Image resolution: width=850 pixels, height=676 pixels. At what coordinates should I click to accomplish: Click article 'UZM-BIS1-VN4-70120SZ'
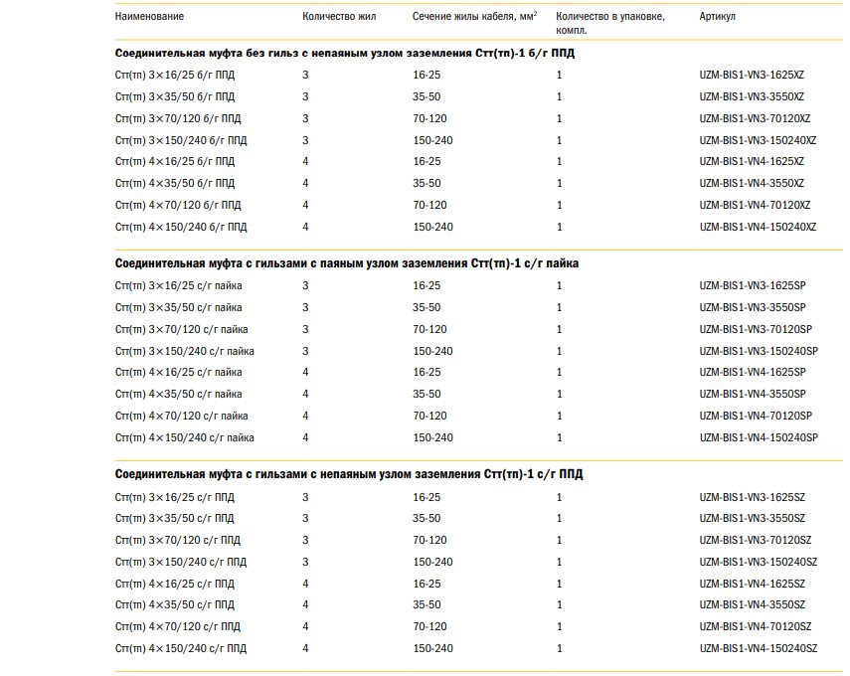pos(756,626)
